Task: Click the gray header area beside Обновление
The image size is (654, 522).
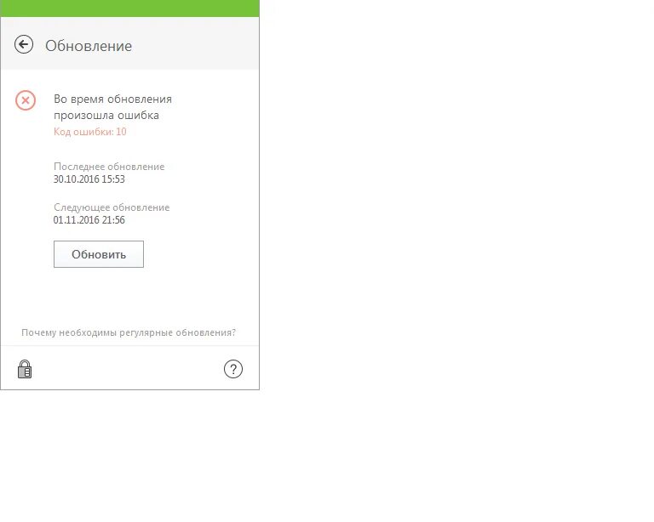Action: tap(195, 43)
